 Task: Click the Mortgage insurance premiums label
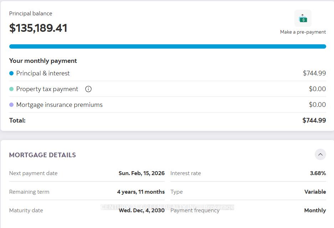pyautogui.click(x=59, y=105)
